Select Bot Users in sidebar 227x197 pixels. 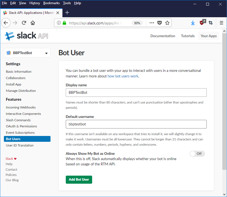pos(27,139)
